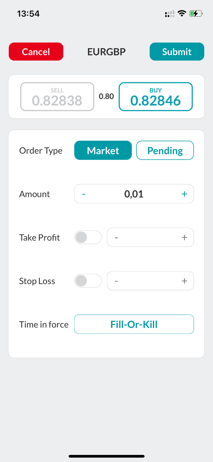Click the plus icon next to Stop Loss
The height and width of the screenshot is (462, 213).
[x=184, y=281]
